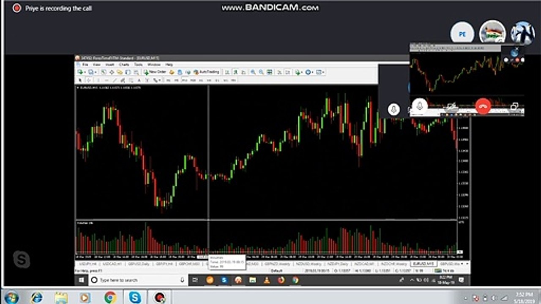Expand the Arrows tool dropdown arrow
541x304 pixels.
(x=160, y=80)
